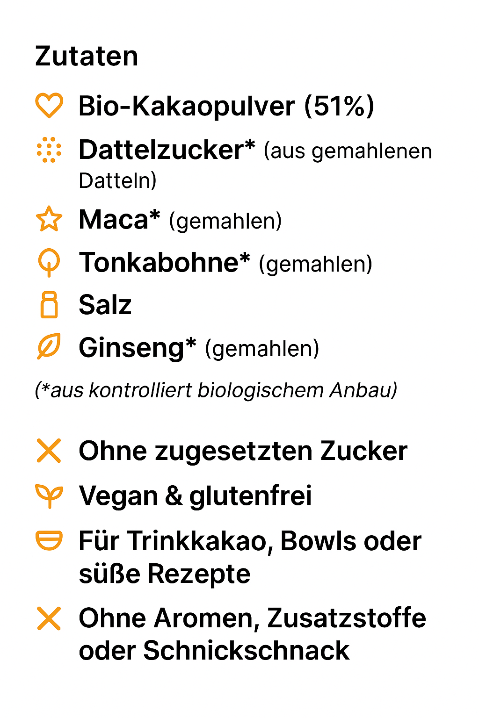The height and width of the screenshot is (718, 479).
Task: Click the sprout icon beside Vegan & glutenfrei
Action: [x=49, y=496]
